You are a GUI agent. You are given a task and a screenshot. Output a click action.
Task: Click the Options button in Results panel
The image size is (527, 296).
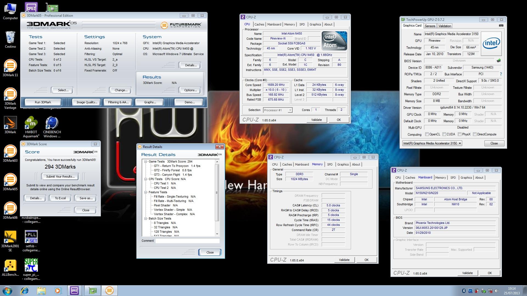[x=190, y=90]
